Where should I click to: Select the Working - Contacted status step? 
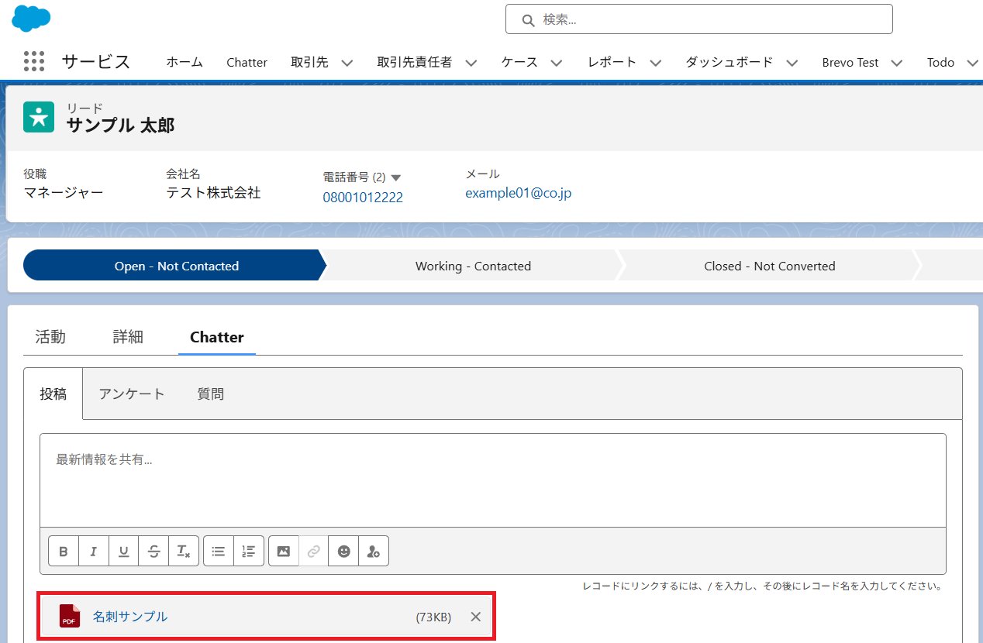(473, 266)
